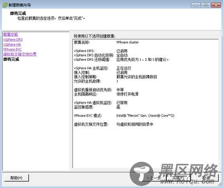Viewport: 223px width, 188px height.
Task: Click the 帮助(H) help button
Action: (x=17, y=178)
